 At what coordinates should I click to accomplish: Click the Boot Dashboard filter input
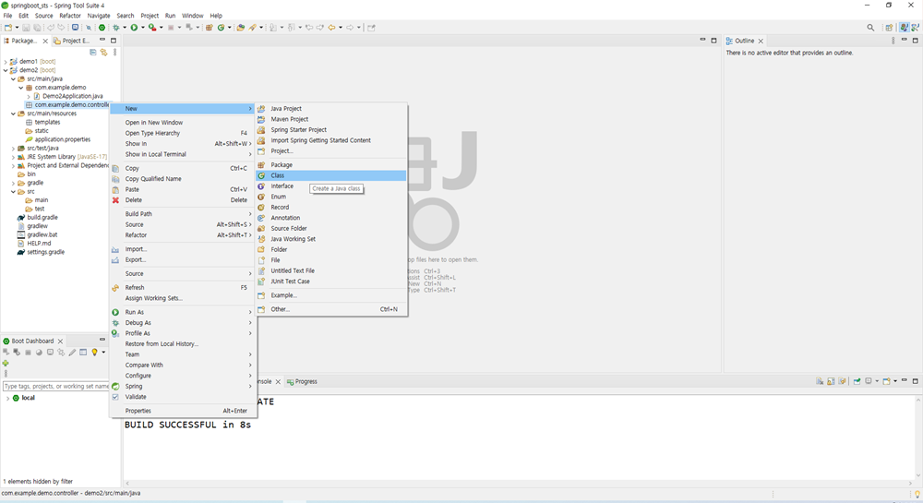point(56,387)
